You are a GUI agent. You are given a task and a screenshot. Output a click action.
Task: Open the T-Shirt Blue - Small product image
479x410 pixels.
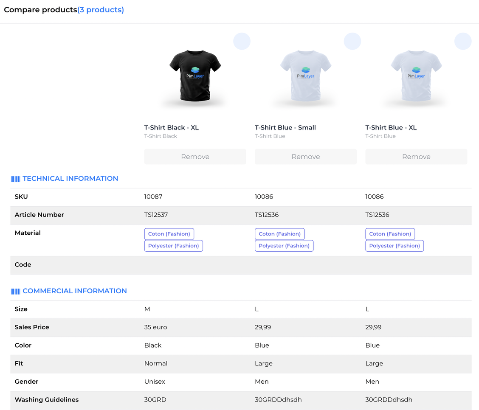pyautogui.click(x=305, y=76)
